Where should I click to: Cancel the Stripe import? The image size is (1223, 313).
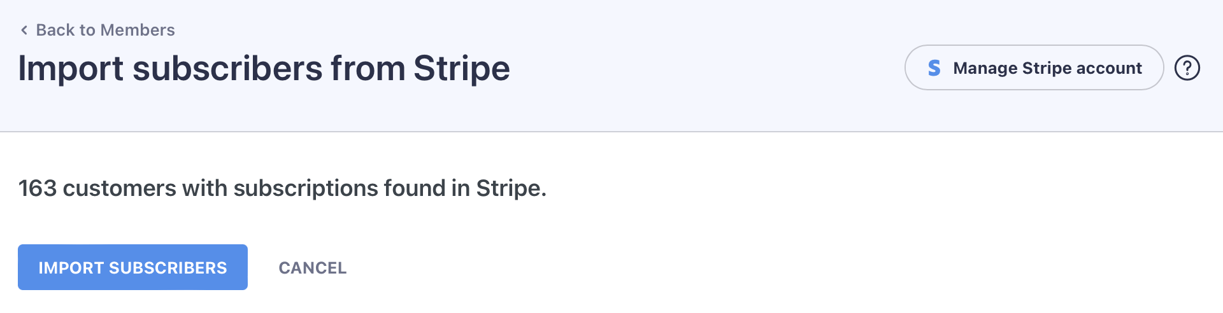pyautogui.click(x=312, y=268)
